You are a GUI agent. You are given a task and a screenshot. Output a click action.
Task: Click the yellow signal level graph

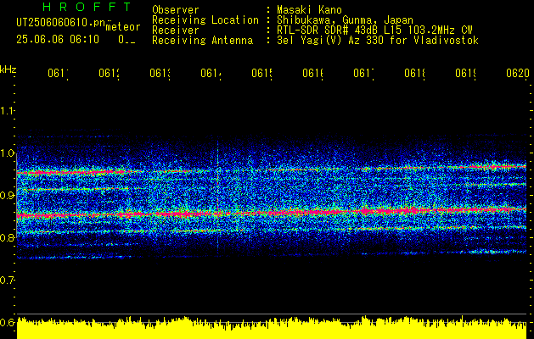[272, 328]
